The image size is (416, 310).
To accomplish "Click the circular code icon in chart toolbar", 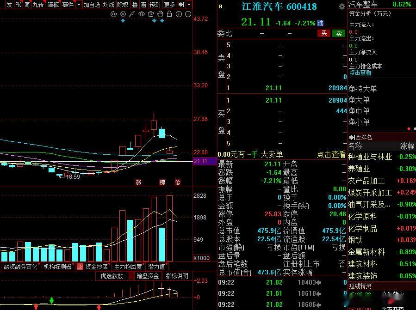I will [113, 14].
